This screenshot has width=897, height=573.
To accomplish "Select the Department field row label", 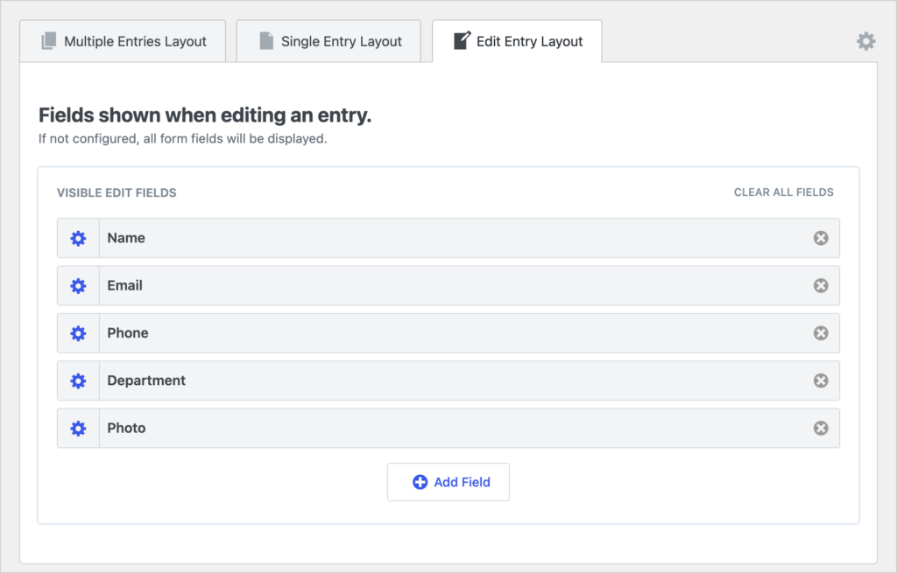I will [146, 381].
